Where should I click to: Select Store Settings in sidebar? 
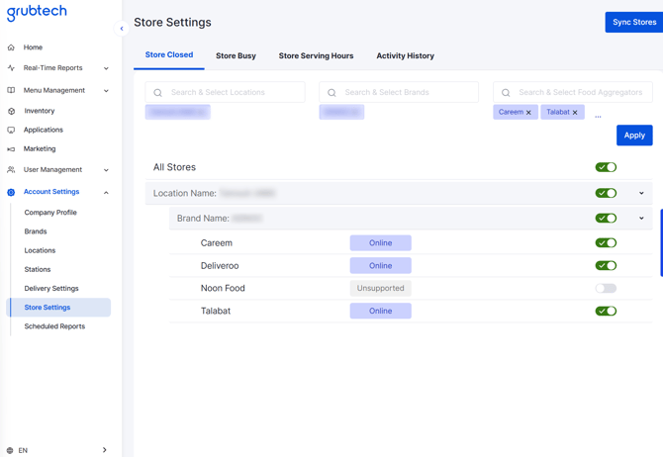point(58,308)
